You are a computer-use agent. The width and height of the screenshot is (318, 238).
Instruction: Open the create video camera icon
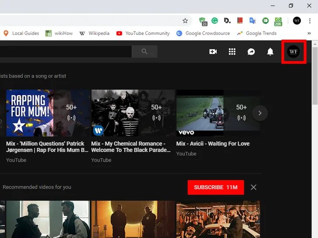point(213,51)
